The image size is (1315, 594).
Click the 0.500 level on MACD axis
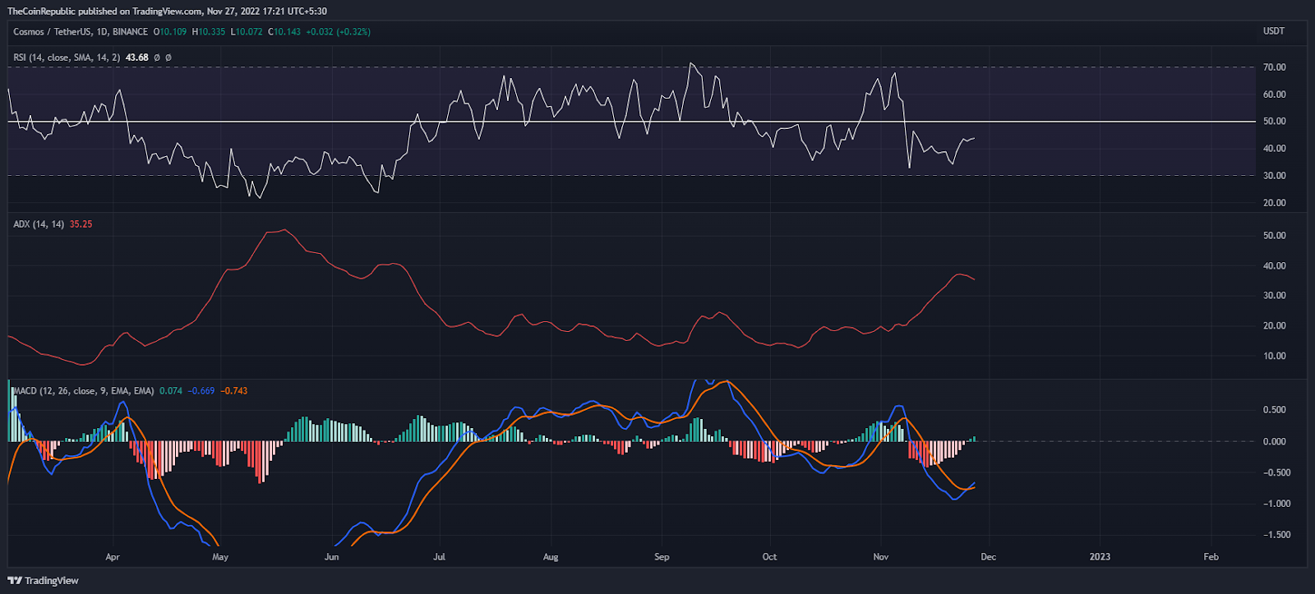pyautogui.click(x=1274, y=410)
